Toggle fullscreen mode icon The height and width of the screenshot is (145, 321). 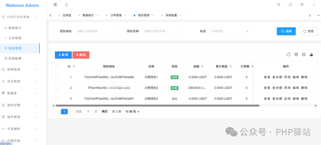pos(290,4)
